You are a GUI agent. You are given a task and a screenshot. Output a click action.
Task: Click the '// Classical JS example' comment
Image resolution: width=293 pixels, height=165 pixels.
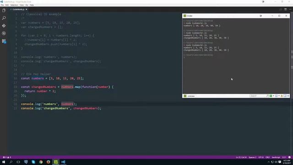[41, 14]
